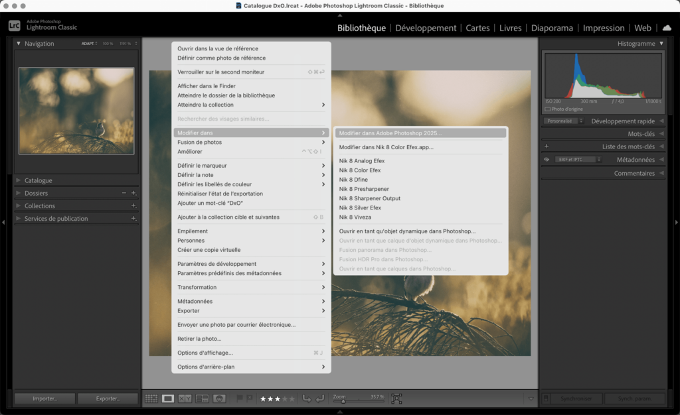The height and width of the screenshot is (415, 680).
Task: Expand the Collections panel
Action: [x=18, y=206]
